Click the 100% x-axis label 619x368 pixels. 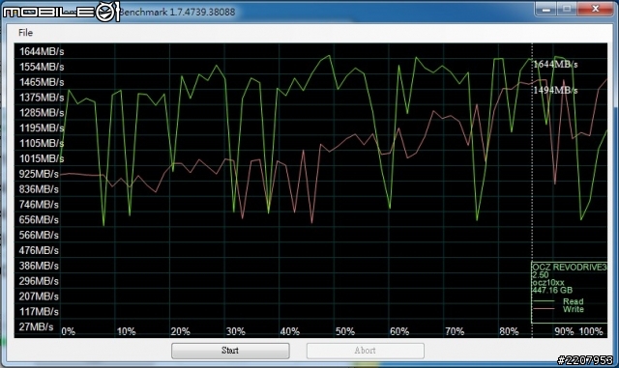(591, 331)
